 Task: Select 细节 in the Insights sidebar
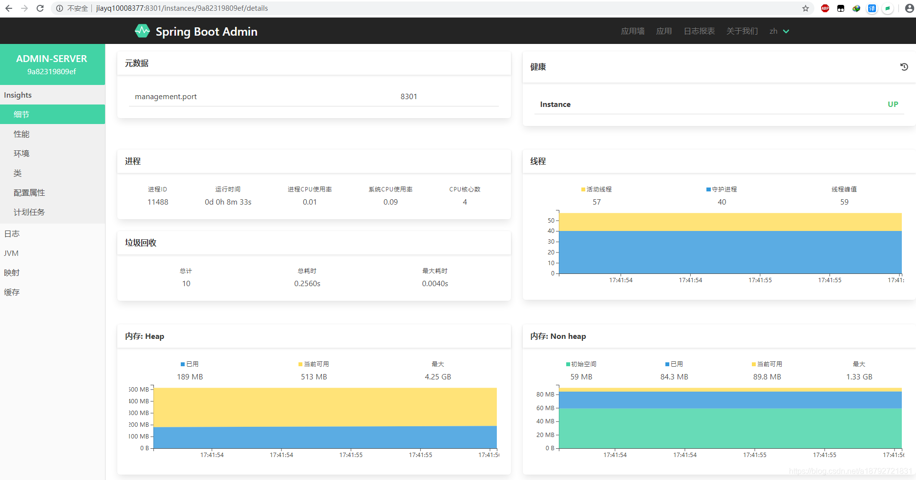pos(52,114)
